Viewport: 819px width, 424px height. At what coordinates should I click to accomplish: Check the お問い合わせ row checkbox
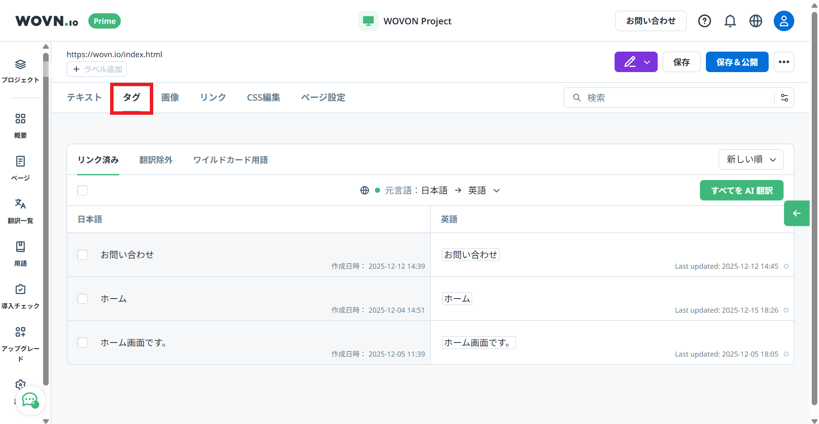[82, 255]
